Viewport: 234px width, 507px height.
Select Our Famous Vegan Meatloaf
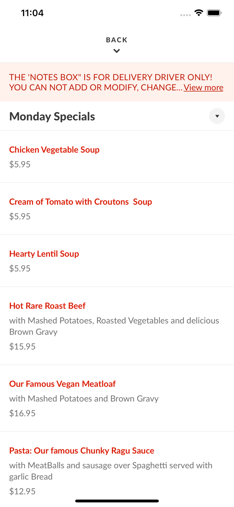pos(62,384)
